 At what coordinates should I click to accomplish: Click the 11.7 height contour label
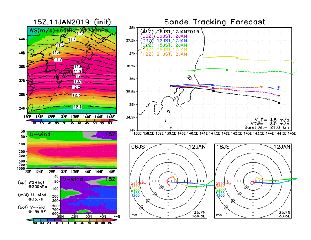click(x=58, y=60)
